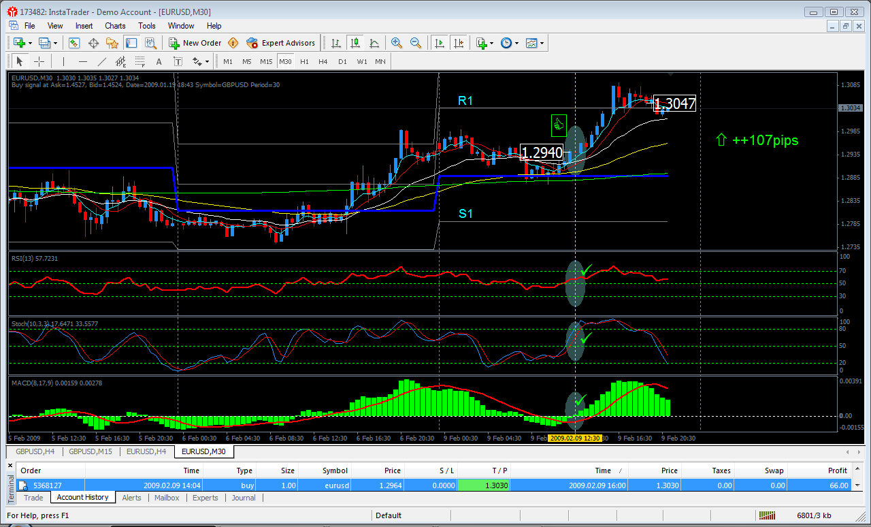Click the Expert Advisors button
Viewport: 871px width, 527px height.
tap(281, 43)
